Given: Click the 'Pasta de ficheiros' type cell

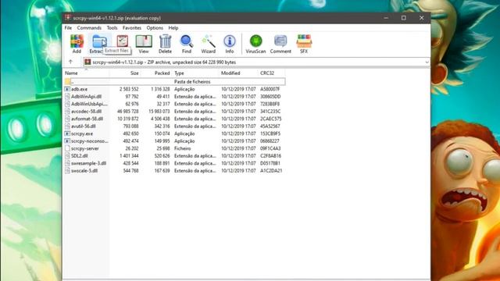Looking at the screenshot, I should [x=192, y=81].
